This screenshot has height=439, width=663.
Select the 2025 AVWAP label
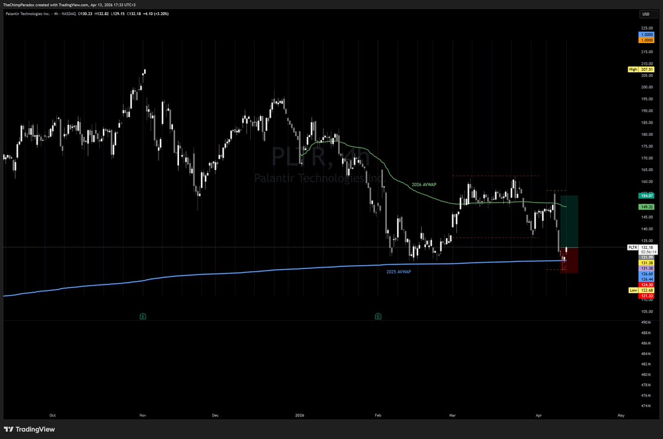coord(399,272)
